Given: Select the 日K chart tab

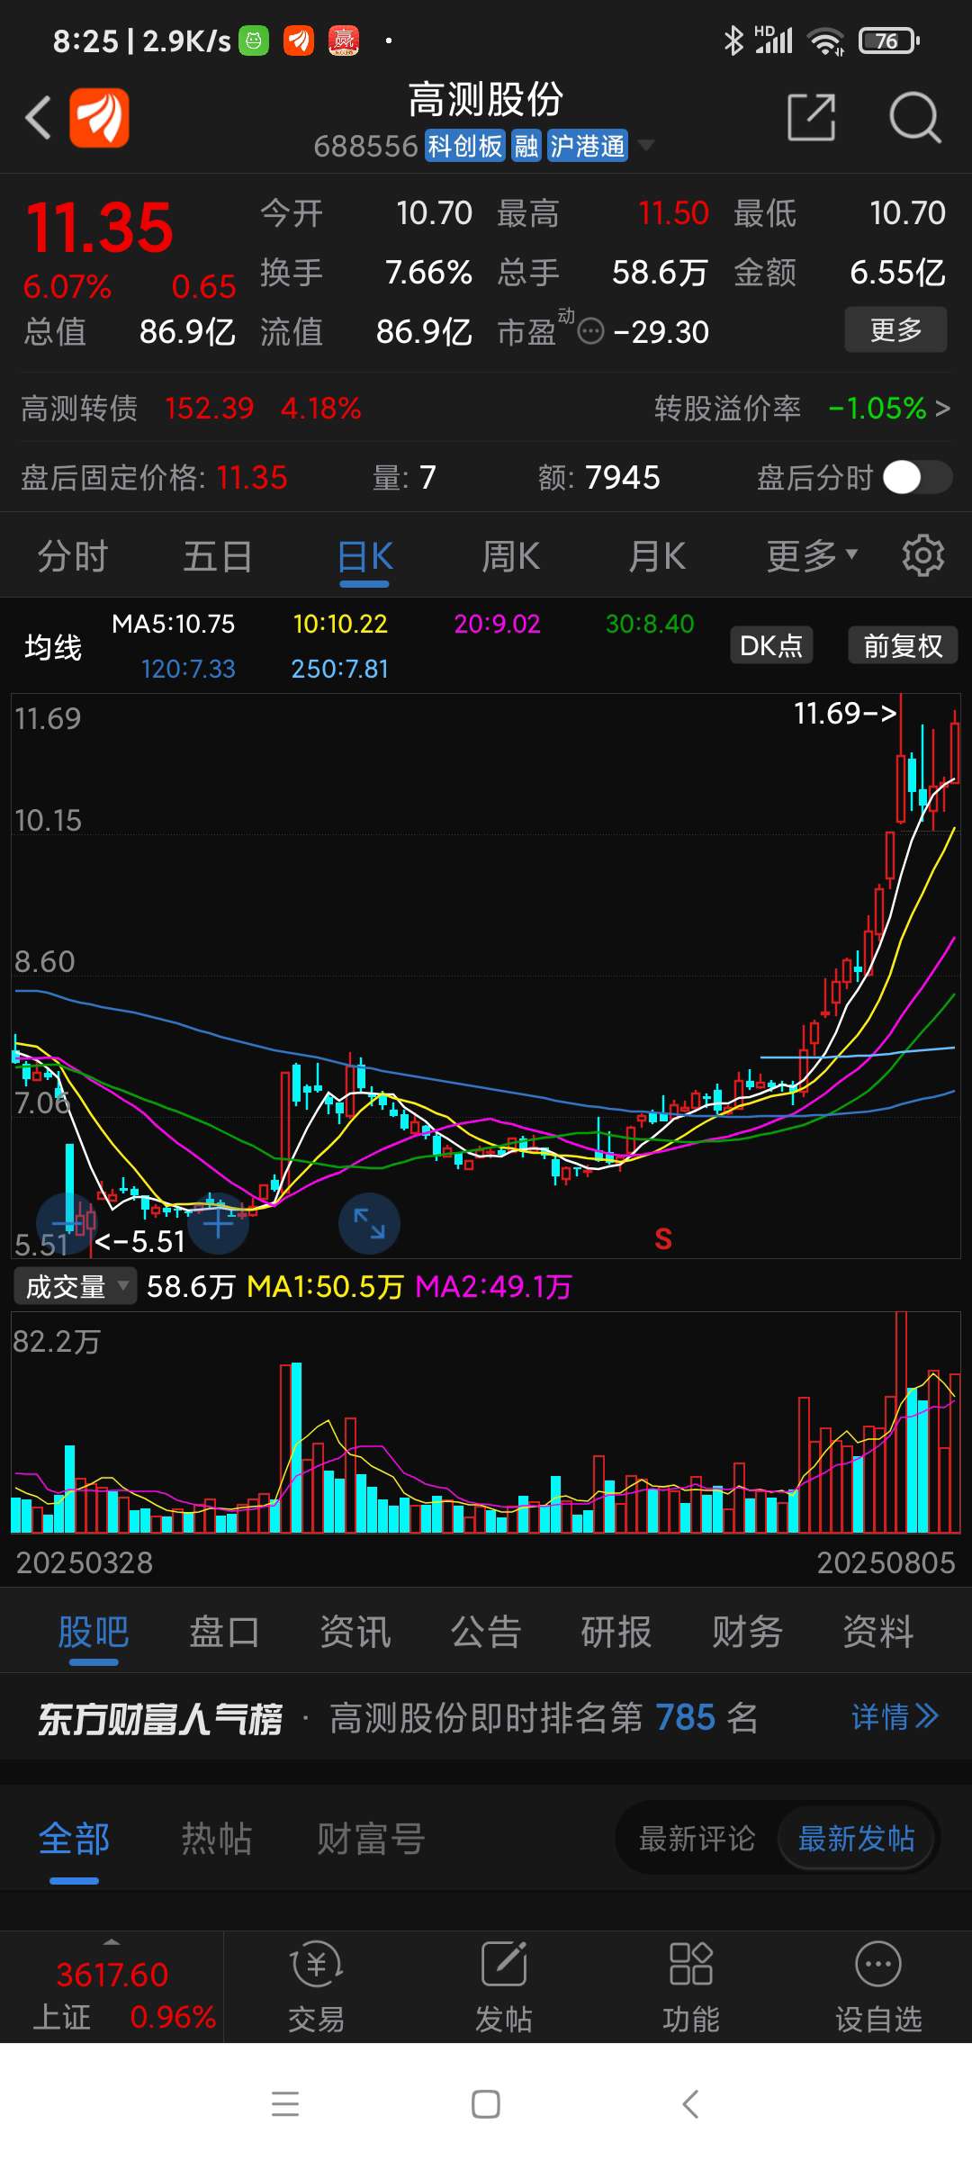Looking at the screenshot, I should [365, 555].
